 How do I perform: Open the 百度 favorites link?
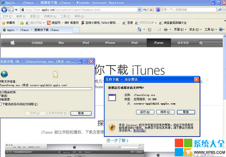[128, 23]
